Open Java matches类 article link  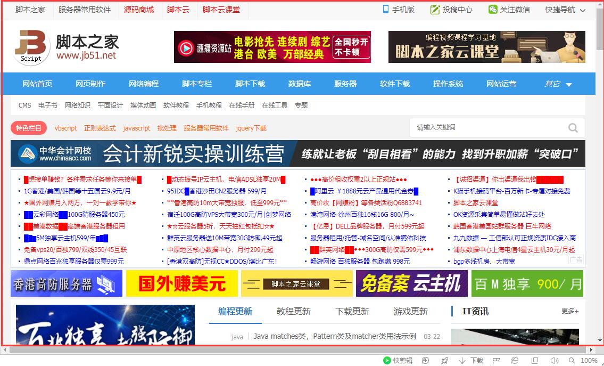334,336
